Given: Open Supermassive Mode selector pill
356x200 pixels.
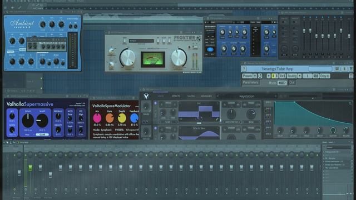Looking at the screenshot, I should [42, 134].
